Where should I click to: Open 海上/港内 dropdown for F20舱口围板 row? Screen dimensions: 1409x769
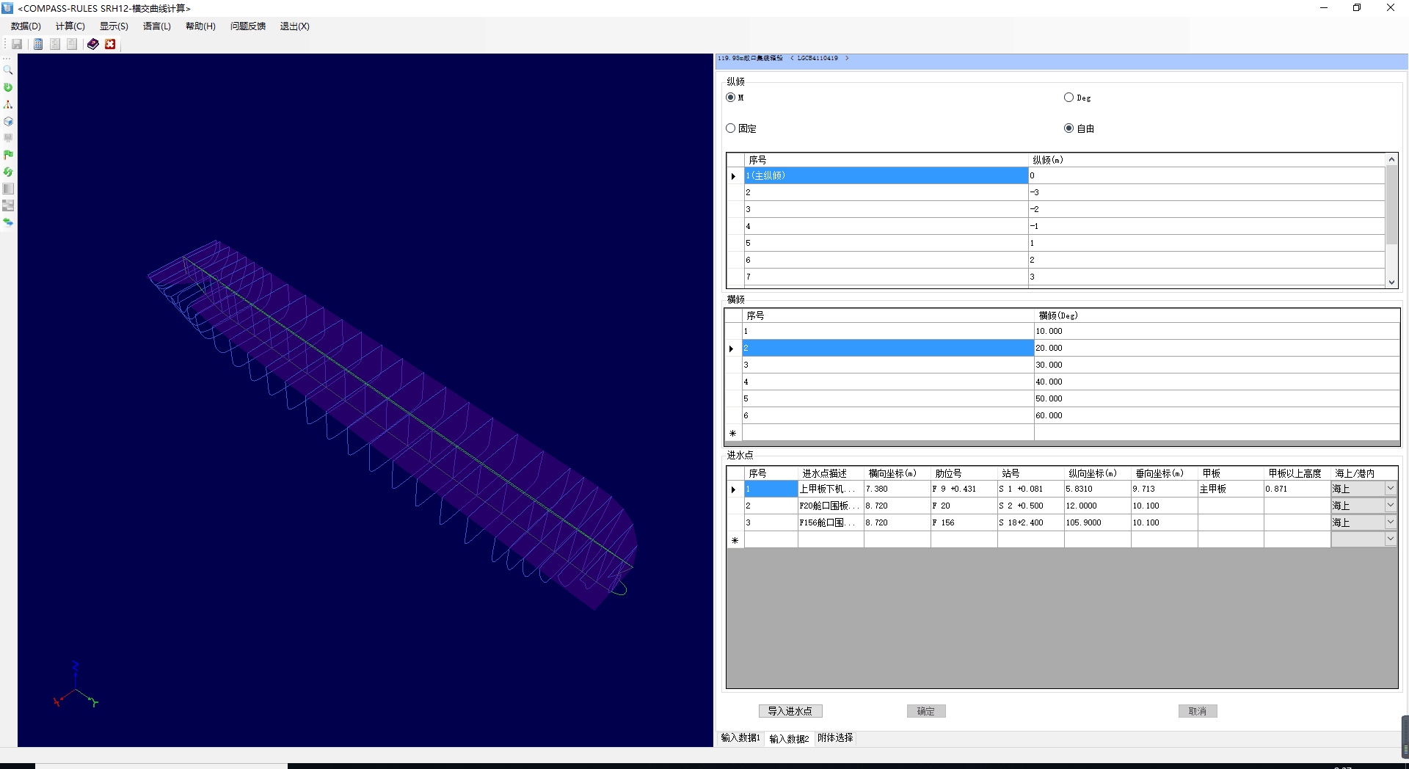tap(1390, 506)
